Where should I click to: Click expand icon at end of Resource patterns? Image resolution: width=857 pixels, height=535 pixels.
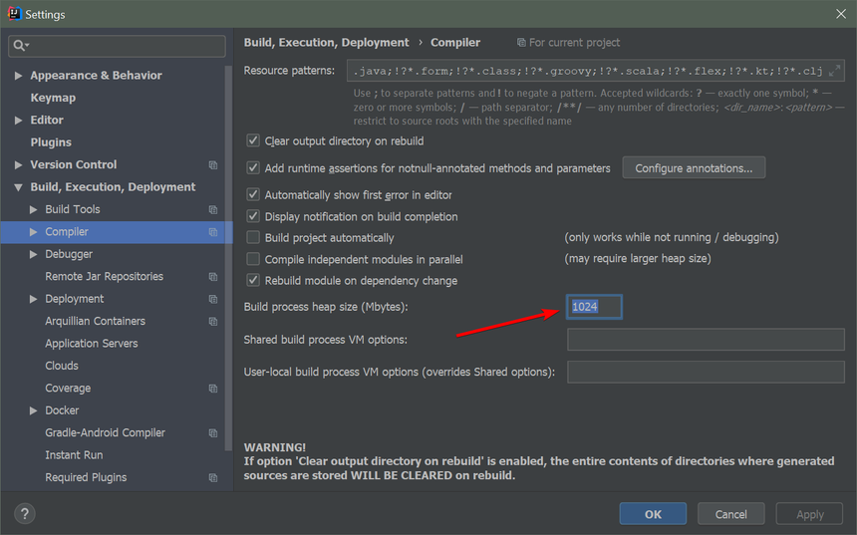(834, 72)
